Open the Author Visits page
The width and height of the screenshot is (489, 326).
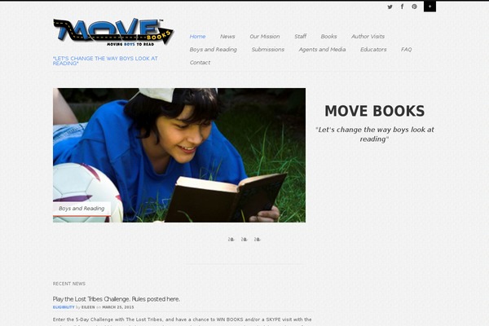tap(368, 36)
